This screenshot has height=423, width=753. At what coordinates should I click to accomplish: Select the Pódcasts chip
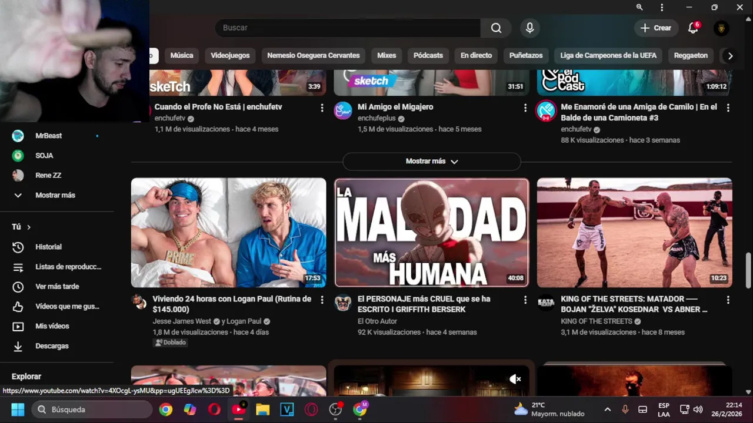tap(428, 56)
